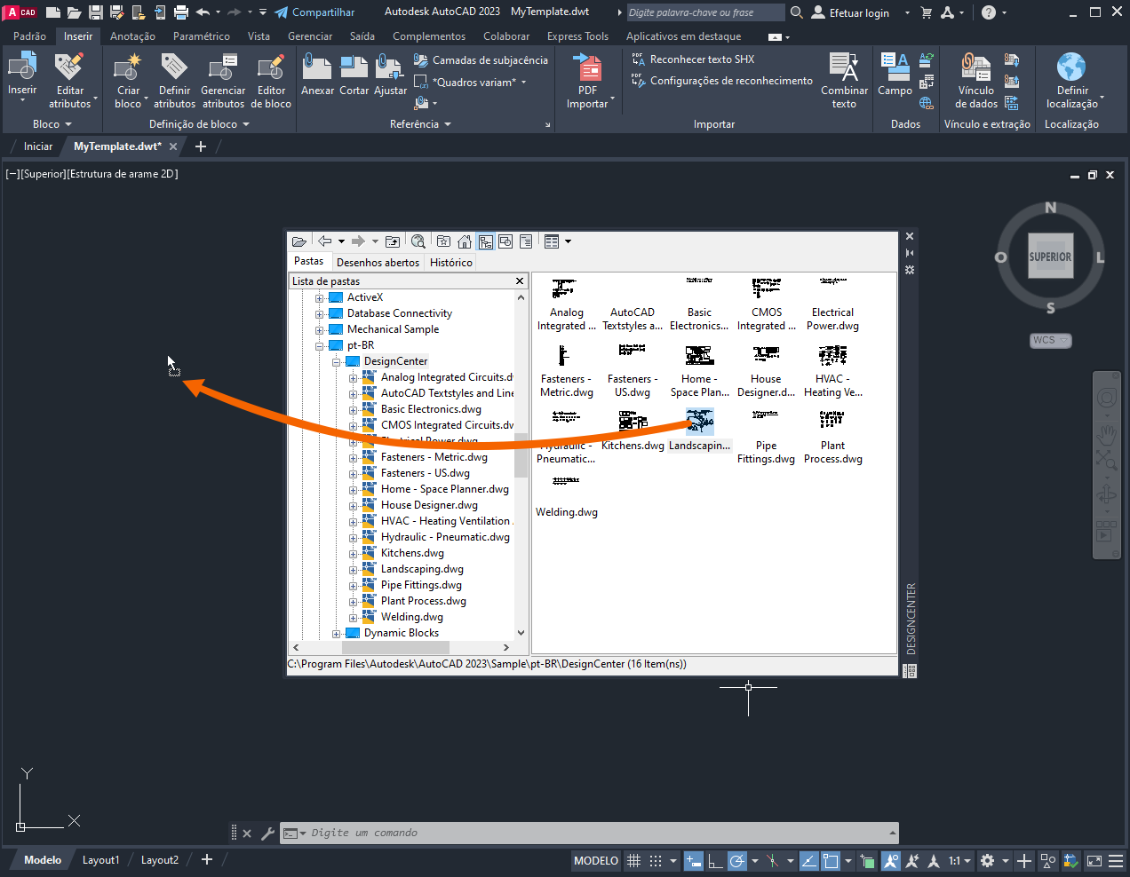Open the annotation scale 1:1 dropdown
1130x877 pixels.
click(x=959, y=861)
